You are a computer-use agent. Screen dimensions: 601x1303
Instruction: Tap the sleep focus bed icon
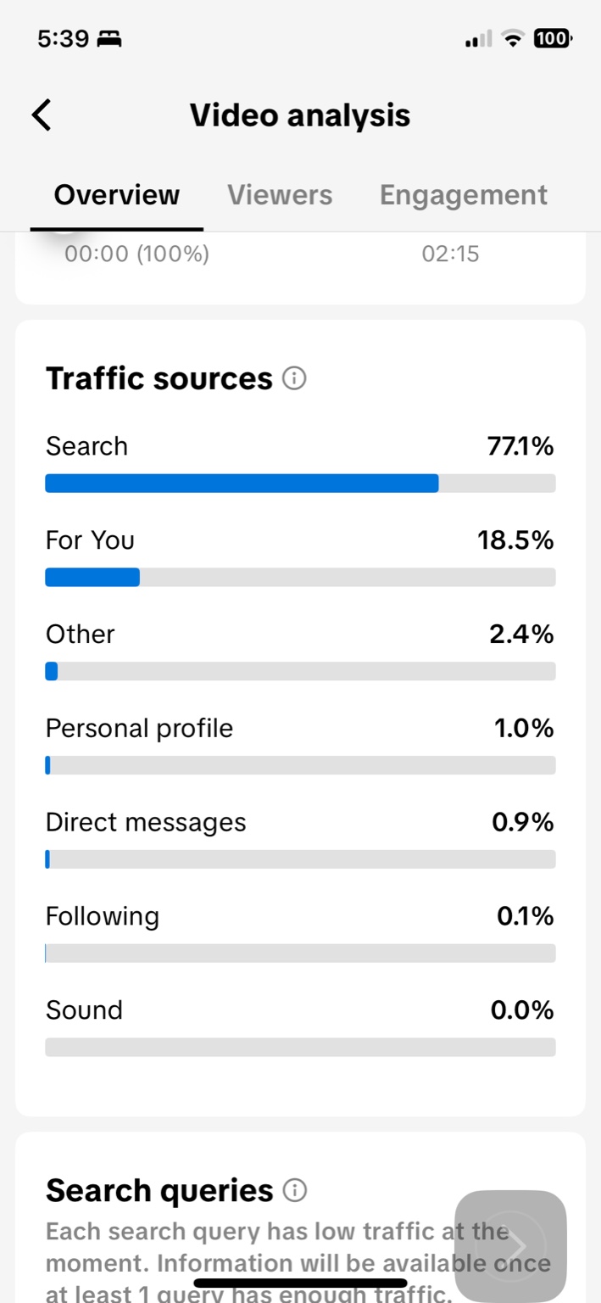(x=110, y=38)
